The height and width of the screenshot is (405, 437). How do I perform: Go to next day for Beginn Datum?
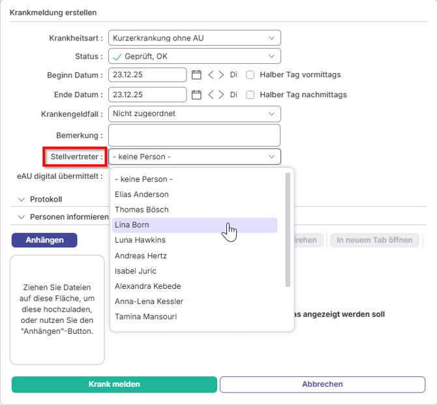click(x=221, y=75)
